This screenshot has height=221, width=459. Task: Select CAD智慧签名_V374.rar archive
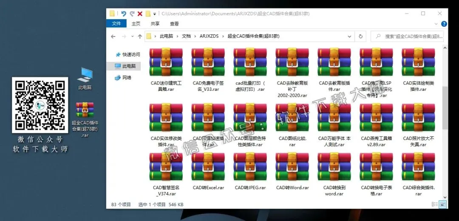[x=166, y=174]
